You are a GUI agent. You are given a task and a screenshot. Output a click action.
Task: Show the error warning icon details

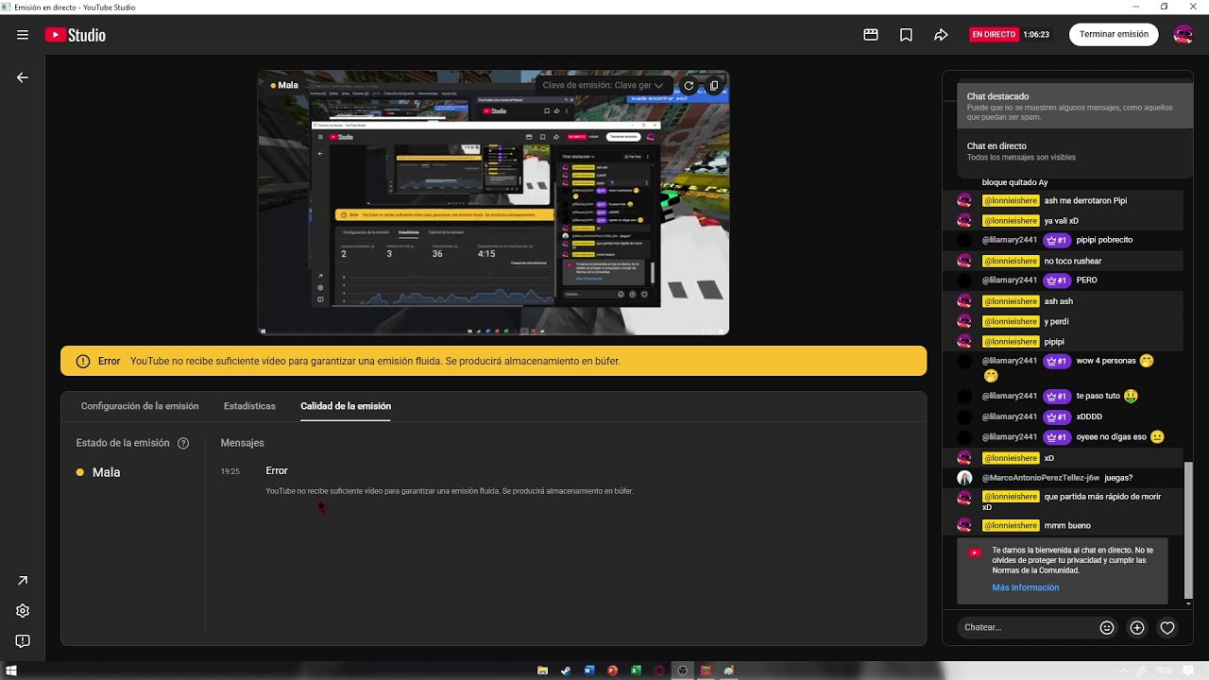[83, 361]
